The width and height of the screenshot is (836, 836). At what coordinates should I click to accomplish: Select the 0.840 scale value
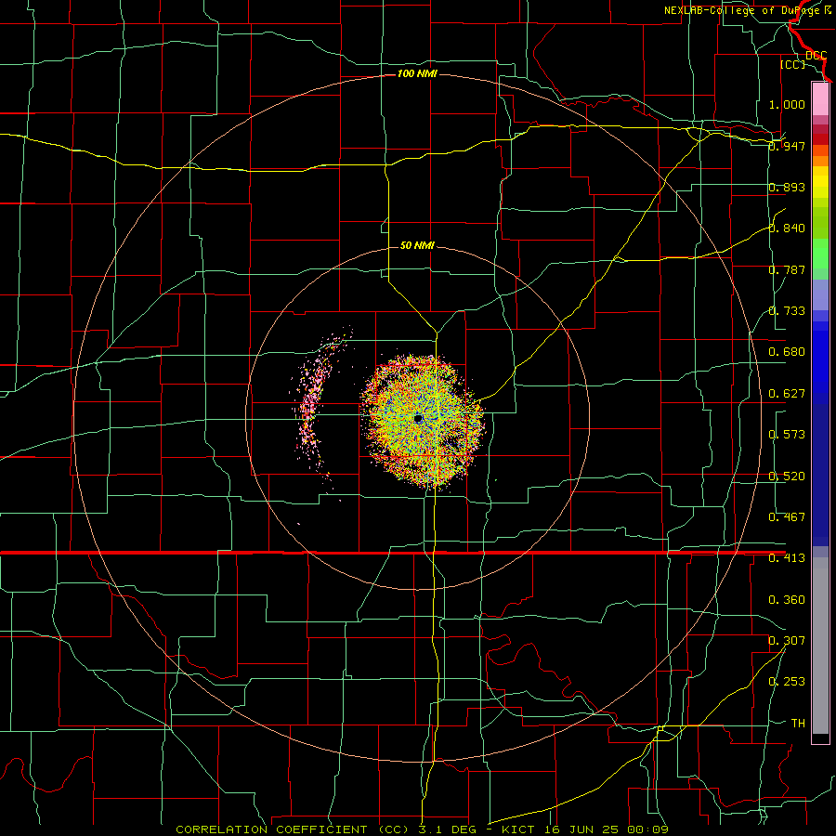[787, 229]
